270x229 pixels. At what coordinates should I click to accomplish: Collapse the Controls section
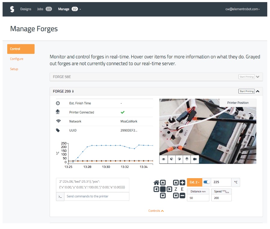(156, 211)
